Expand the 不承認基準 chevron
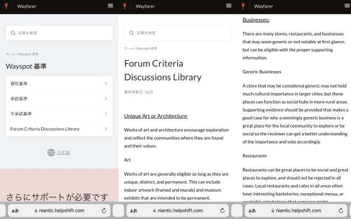 [x=105, y=114]
